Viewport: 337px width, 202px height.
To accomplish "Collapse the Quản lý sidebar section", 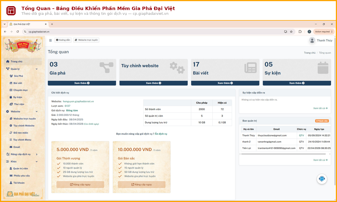I will pos(23,69).
